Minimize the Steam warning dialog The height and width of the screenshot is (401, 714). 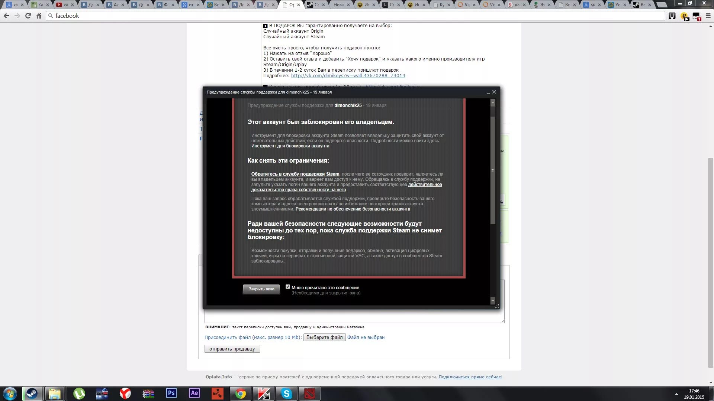tap(488, 92)
